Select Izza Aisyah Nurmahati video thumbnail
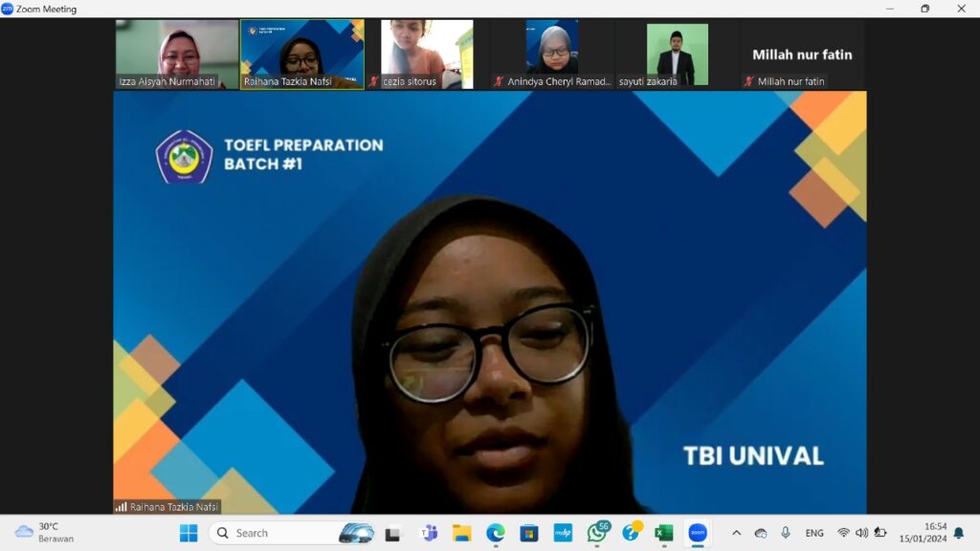 click(177, 55)
